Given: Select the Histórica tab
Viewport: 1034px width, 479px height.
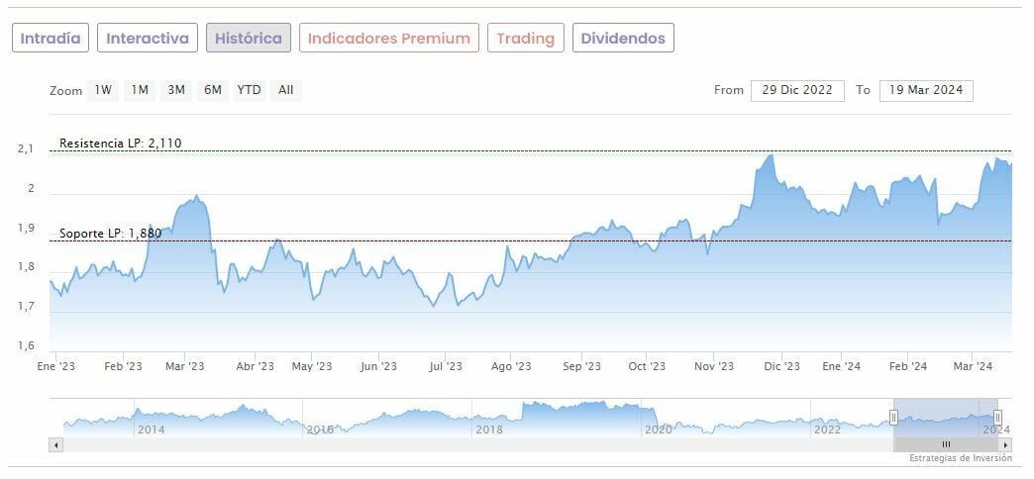Looking at the screenshot, I should [x=249, y=39].
